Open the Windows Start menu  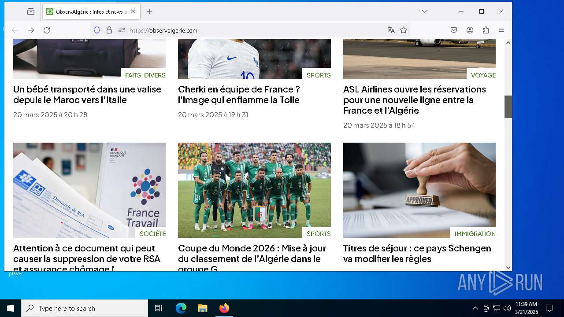pos(11,308)
